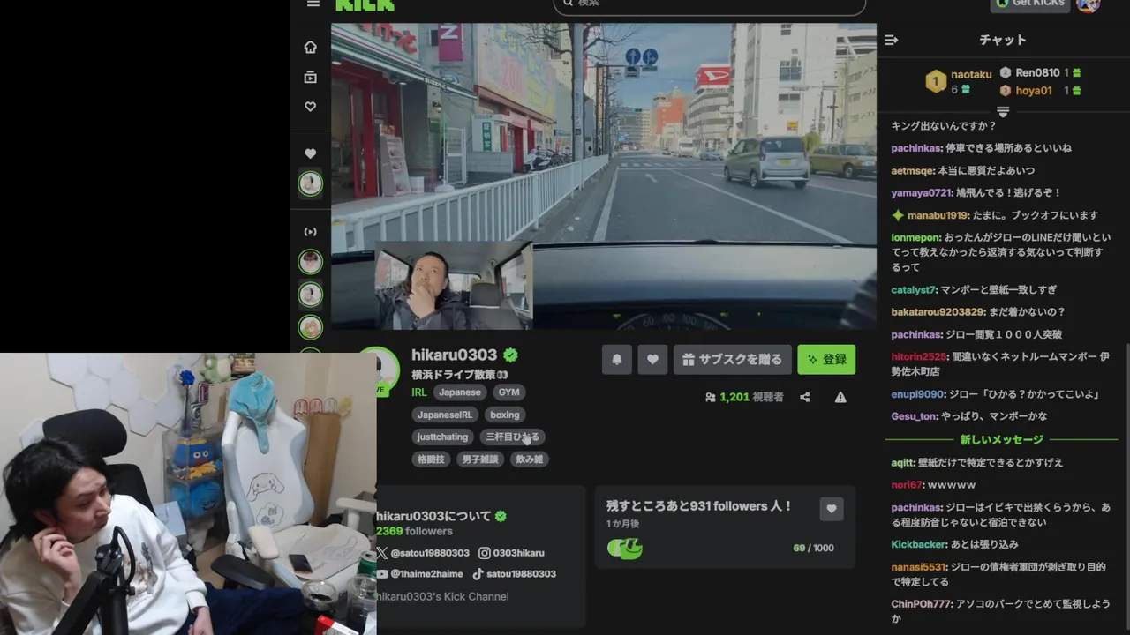Open chat user nanasi5531

point(918,567)
